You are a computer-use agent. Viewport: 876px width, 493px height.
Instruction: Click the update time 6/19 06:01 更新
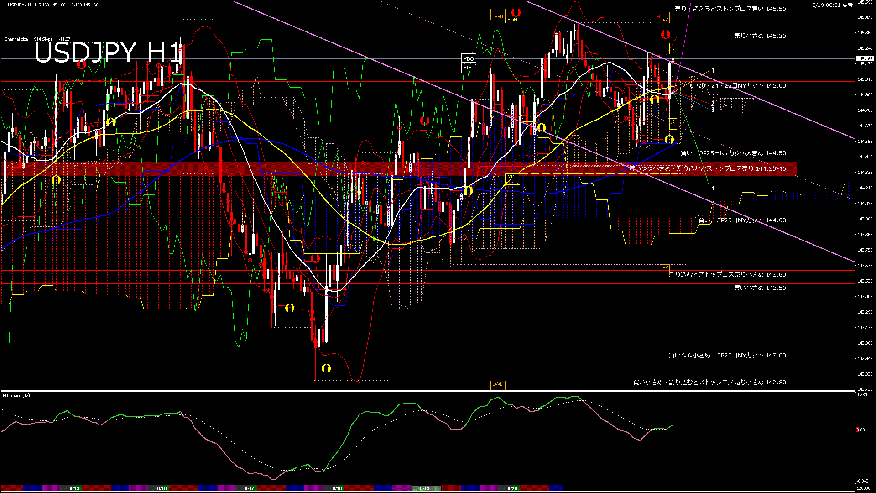pos(833,5)
